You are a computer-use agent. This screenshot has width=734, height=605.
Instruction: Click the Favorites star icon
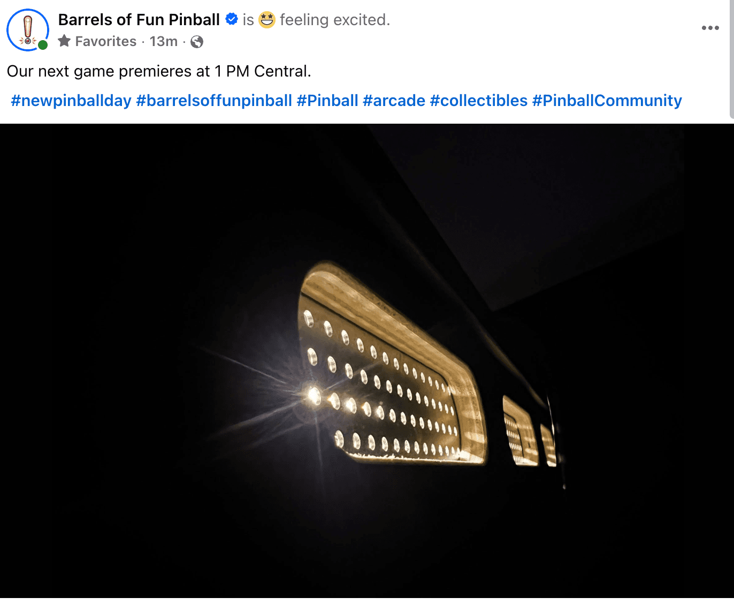64,41
